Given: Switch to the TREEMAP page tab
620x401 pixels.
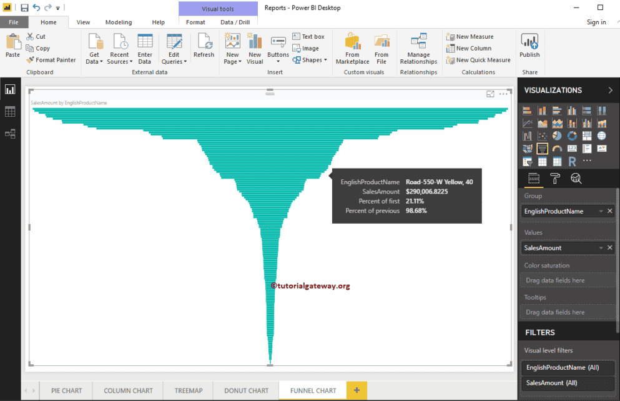Looking at the screenshot, I should [189, 391].
